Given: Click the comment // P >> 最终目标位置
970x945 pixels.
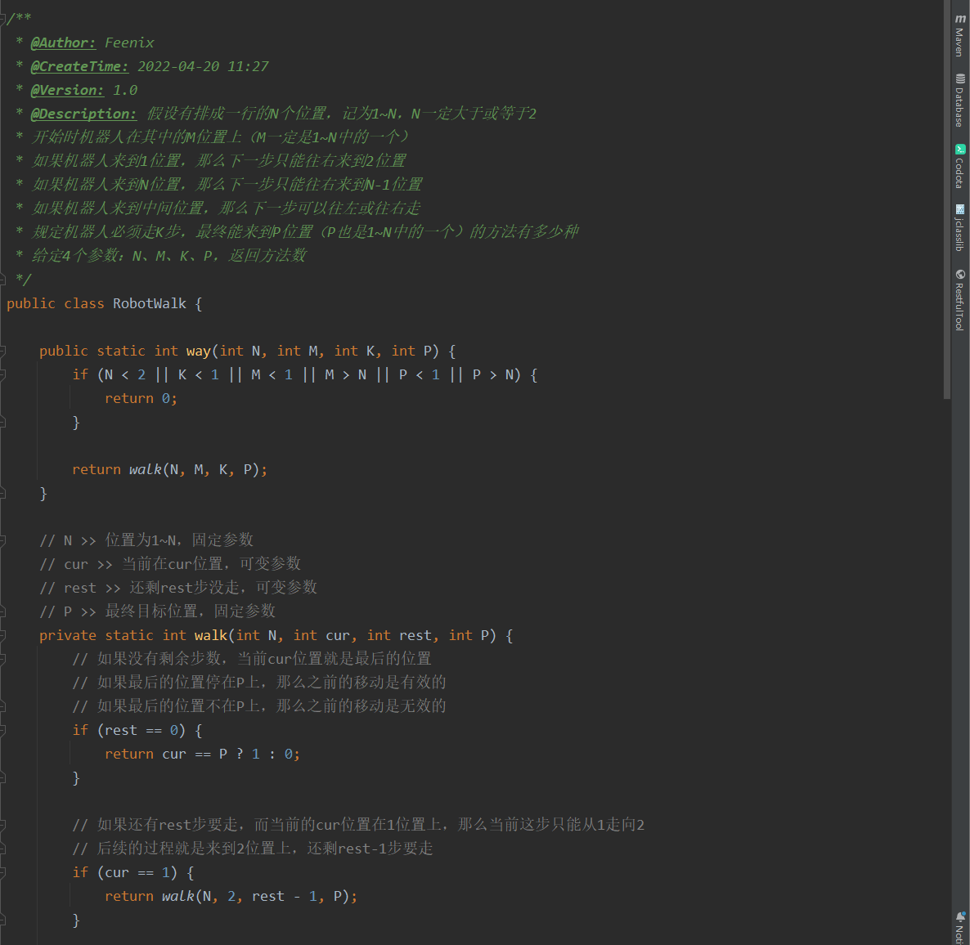Looking at the screenshot, I should click(158, 611).
